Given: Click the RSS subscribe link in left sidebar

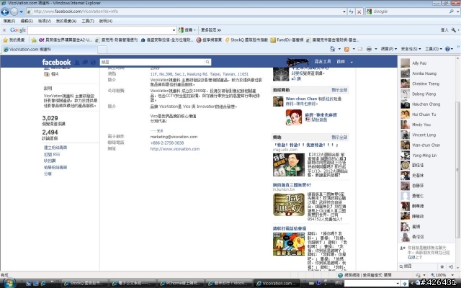Looking at the screenshot, I should pyautogui.click(x=52, y=154).
